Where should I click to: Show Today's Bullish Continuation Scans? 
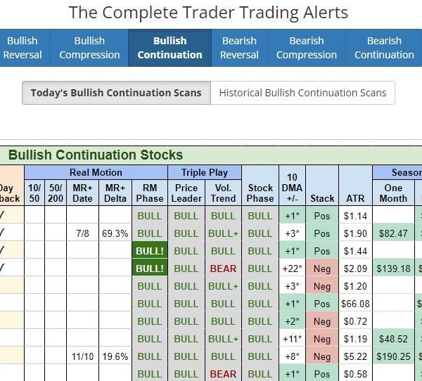pos(116,93)
